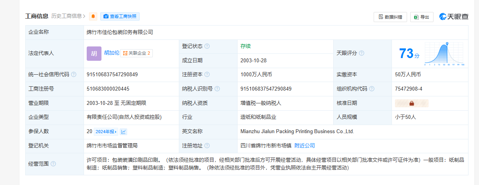The height and width of the screenshot is (185, 479).
Task: Click the score distribution curve chart
Action: pyautogui.click(x=445, y=53)
